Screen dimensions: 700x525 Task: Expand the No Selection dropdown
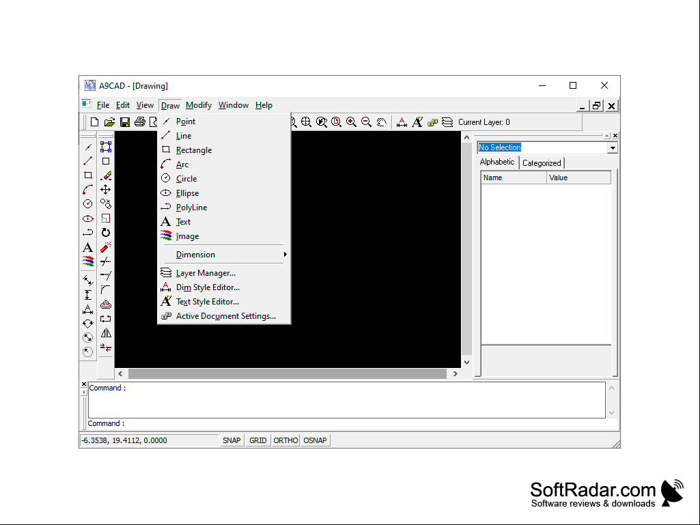[613, 147]
